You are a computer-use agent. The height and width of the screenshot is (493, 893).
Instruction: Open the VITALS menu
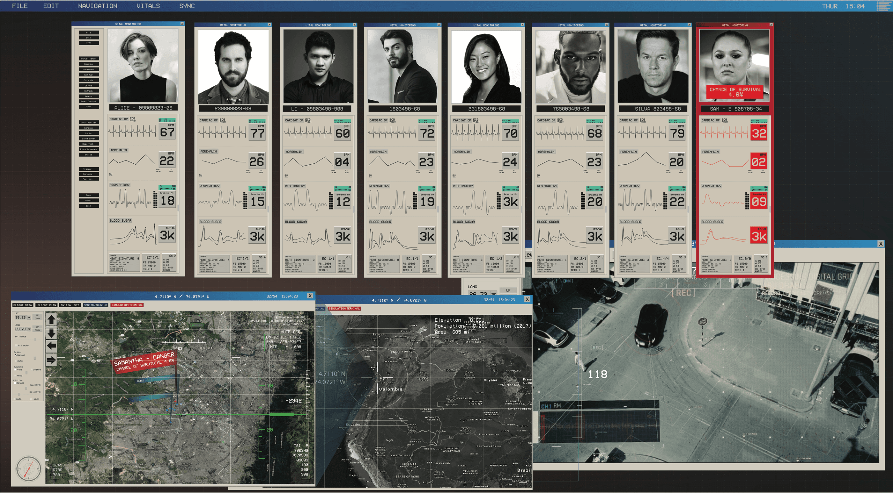pos(148,6)
